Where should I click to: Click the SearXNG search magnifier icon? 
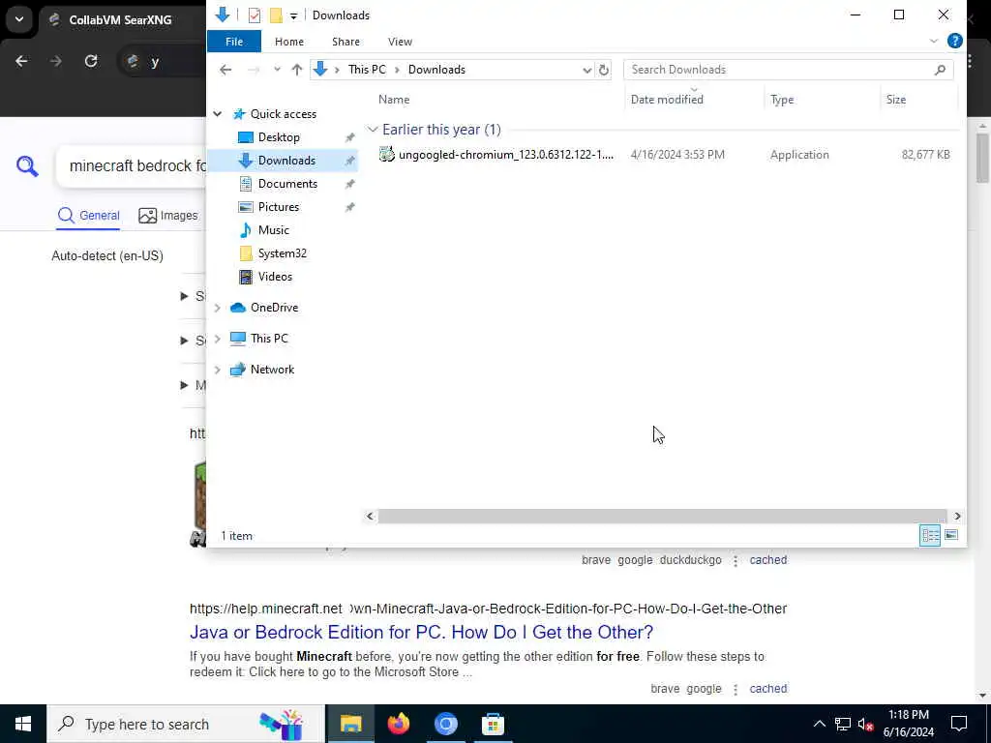(27, 166)
